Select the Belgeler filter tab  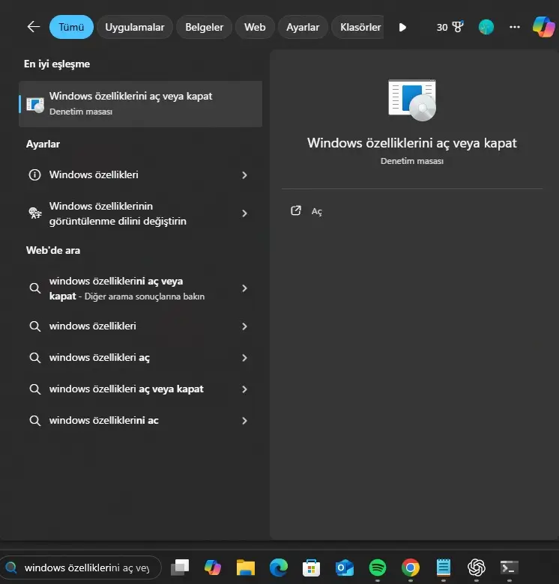[x=205, y=27]
